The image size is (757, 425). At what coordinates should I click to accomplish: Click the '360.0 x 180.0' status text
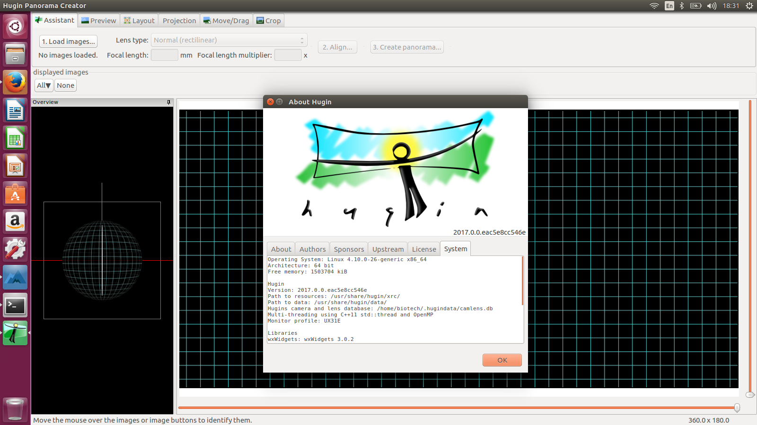coord(709,420)
